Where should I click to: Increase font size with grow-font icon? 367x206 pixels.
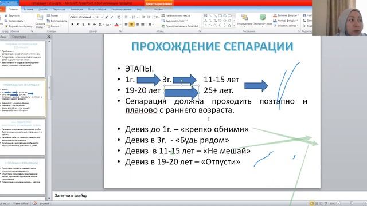point(106,17)
